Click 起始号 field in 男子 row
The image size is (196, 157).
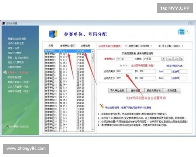(183, 71)
